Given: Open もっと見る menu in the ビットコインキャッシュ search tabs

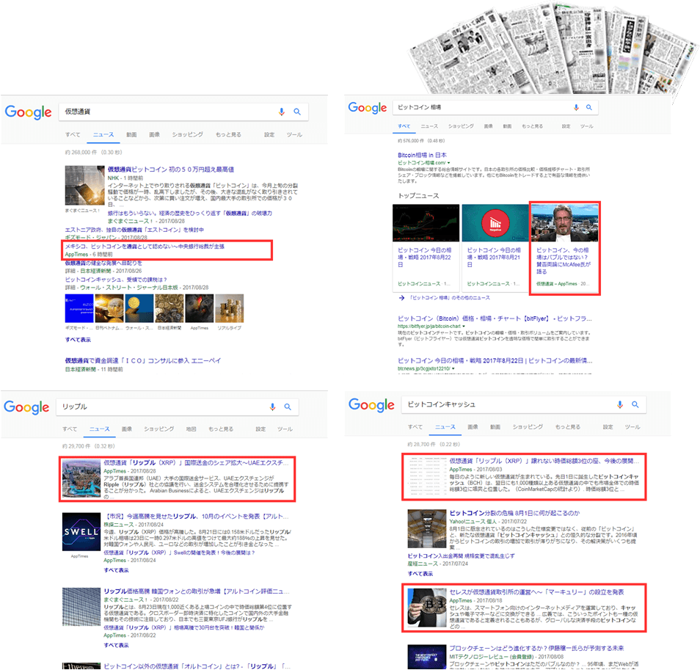Looking at the screenshot, I should [568, 426].
